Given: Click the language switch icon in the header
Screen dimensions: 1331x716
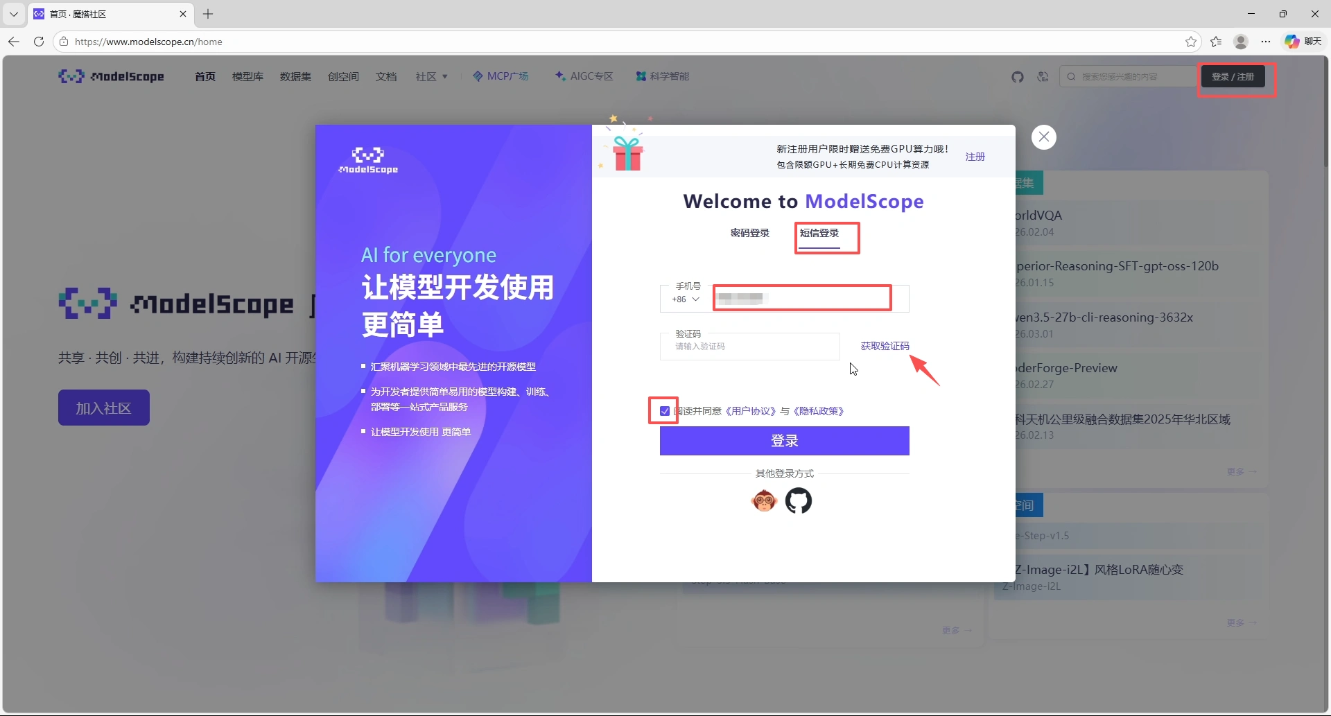Looking at the screenshot, I should 1043,77.
